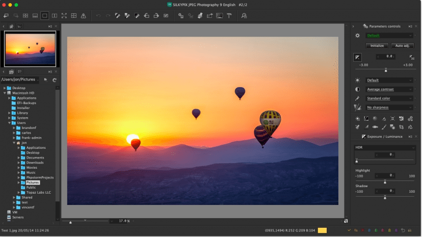Click the Initialize button
The height and width of the screenshot is (237, 422).
point(377,45)
